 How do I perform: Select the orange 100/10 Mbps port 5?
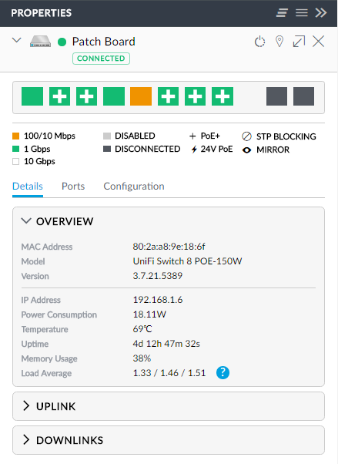point(141,96)
